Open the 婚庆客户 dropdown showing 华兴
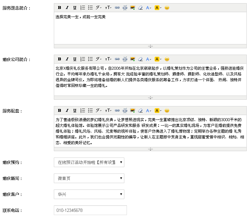 pos(89,194)
